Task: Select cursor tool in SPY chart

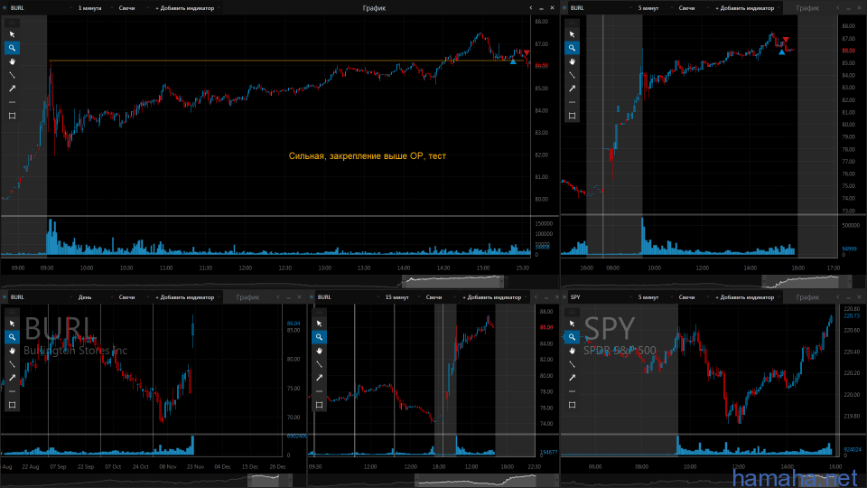Action: click(x=573, y=324)
